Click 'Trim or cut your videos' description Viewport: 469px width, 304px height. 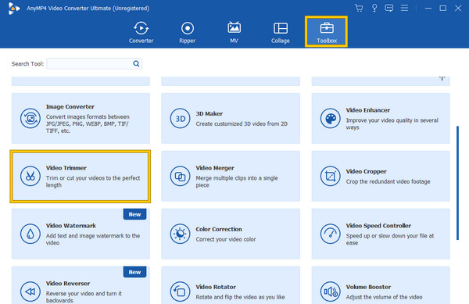coord(93,181)
